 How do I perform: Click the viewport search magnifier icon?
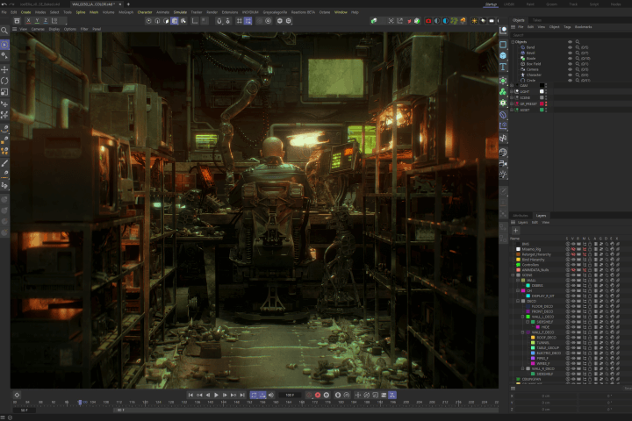click(x=5, y=30)
